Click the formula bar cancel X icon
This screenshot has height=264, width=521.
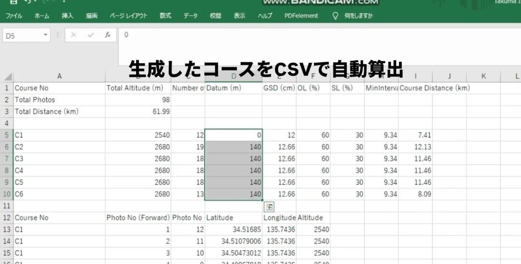click(74, 35)
